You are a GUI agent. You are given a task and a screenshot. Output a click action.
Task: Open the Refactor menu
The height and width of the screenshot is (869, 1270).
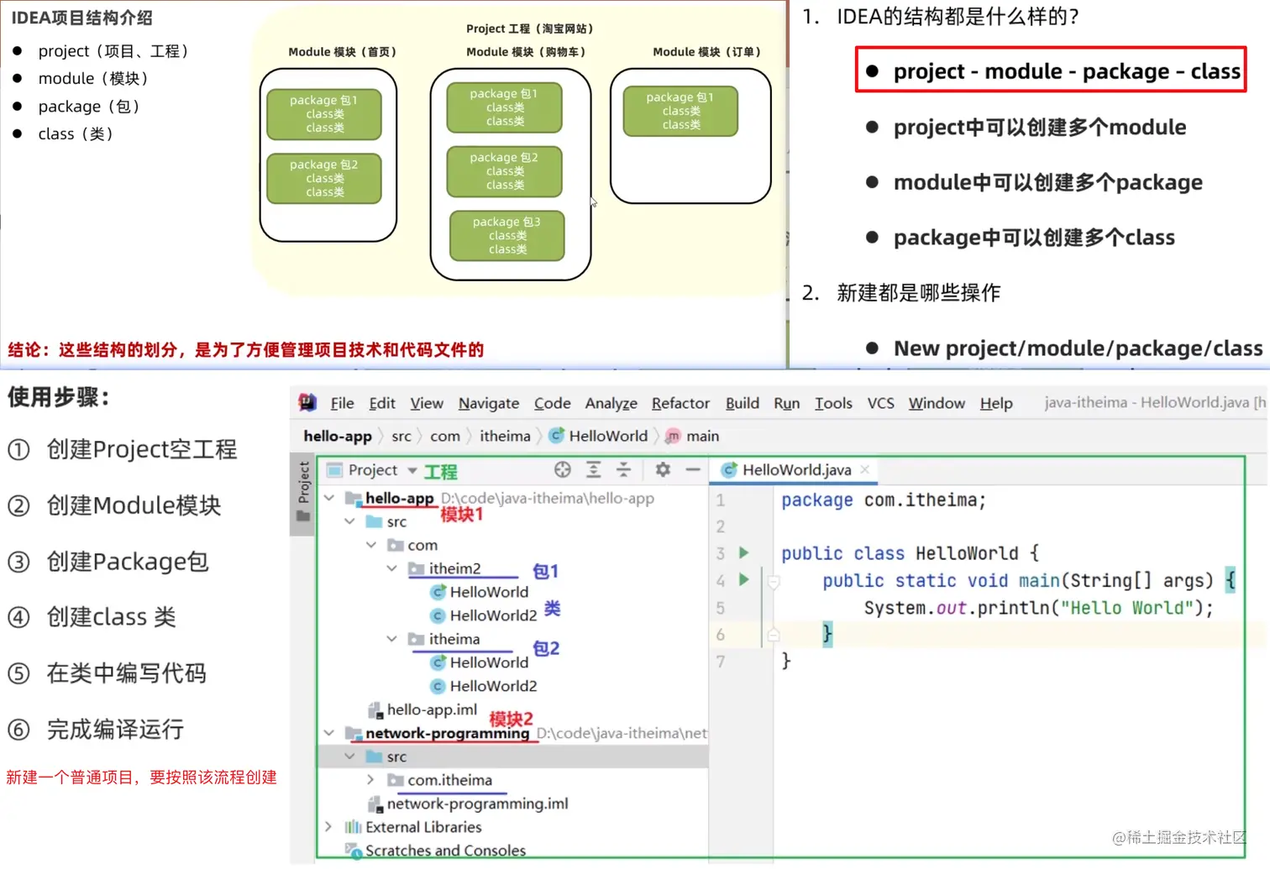(x=681, y=403)
